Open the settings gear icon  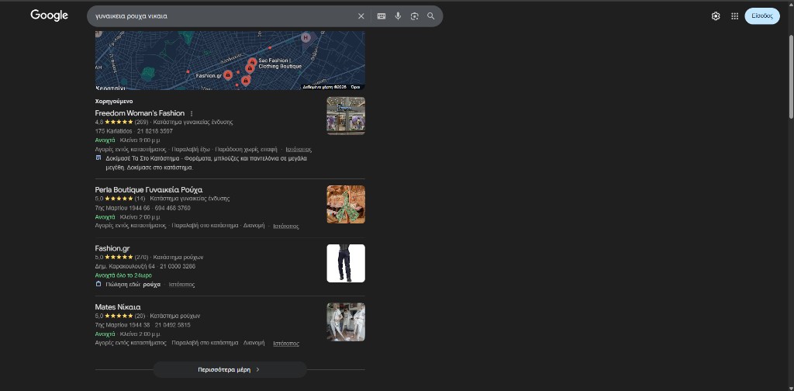coord(716,16)
